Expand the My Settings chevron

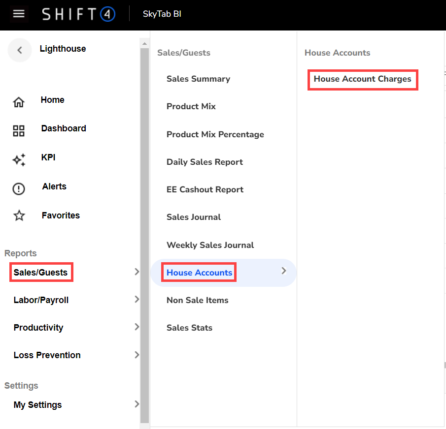pos(137,404)
